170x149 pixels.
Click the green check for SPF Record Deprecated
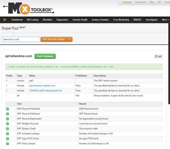(x=7, y=119)
